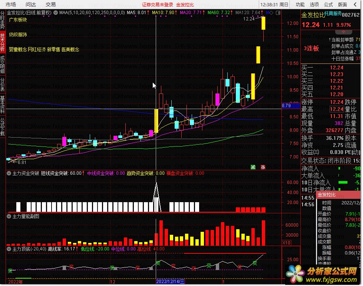Open the 交易 menu
The height and width of the screenshot is (286, 363).
(x=50, y=4)
